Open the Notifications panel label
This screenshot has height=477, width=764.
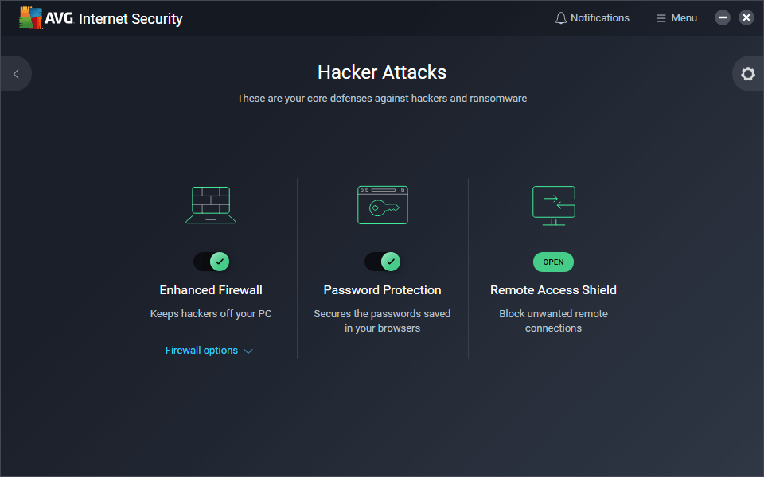(600, 18)
